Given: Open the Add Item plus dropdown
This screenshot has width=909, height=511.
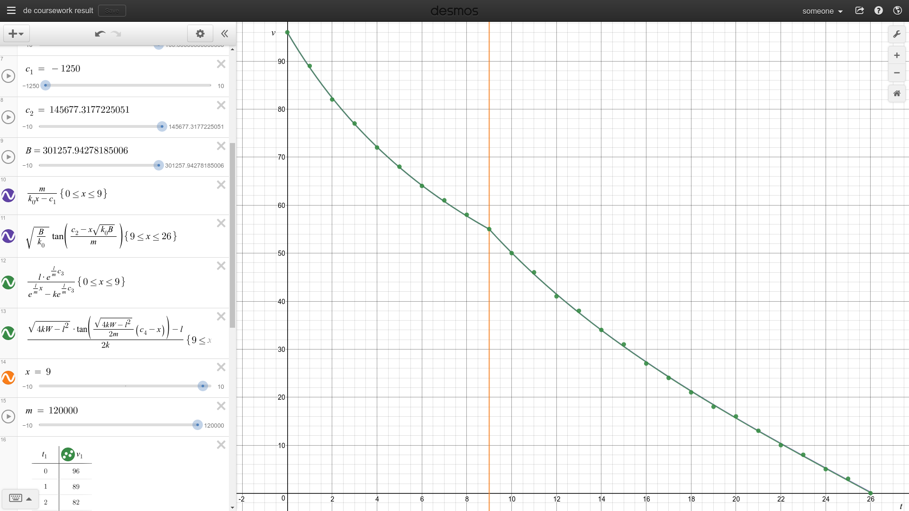Looking at the screenshot, I should click(17, 34).
